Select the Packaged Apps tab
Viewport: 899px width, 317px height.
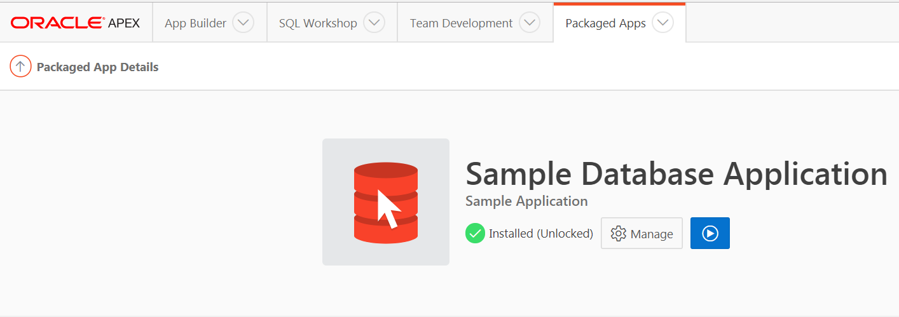click(605, 24)
